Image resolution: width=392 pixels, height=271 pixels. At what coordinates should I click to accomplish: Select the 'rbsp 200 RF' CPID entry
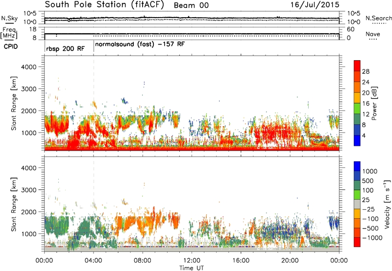pyautogui.click(x=65, y=48)
